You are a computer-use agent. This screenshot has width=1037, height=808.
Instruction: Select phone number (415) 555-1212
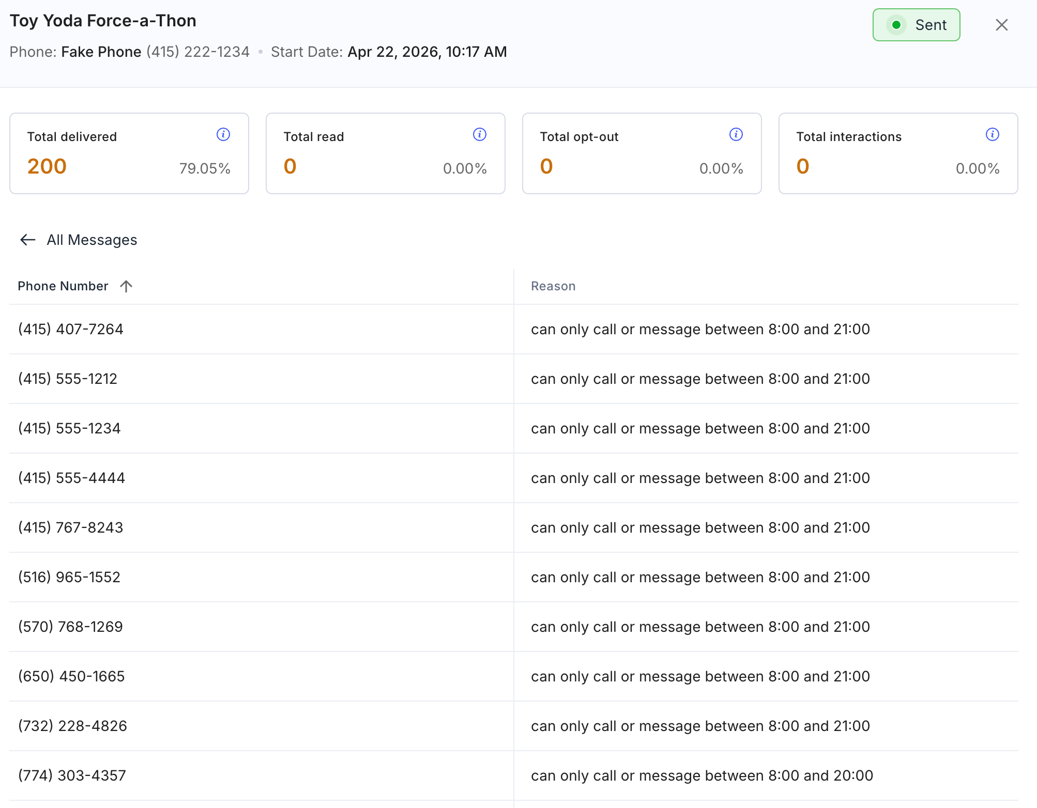[68, 379]
